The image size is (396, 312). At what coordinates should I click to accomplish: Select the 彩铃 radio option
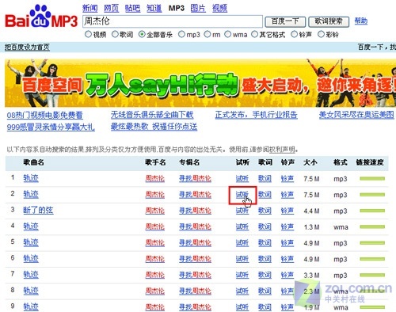pos(321,34)
